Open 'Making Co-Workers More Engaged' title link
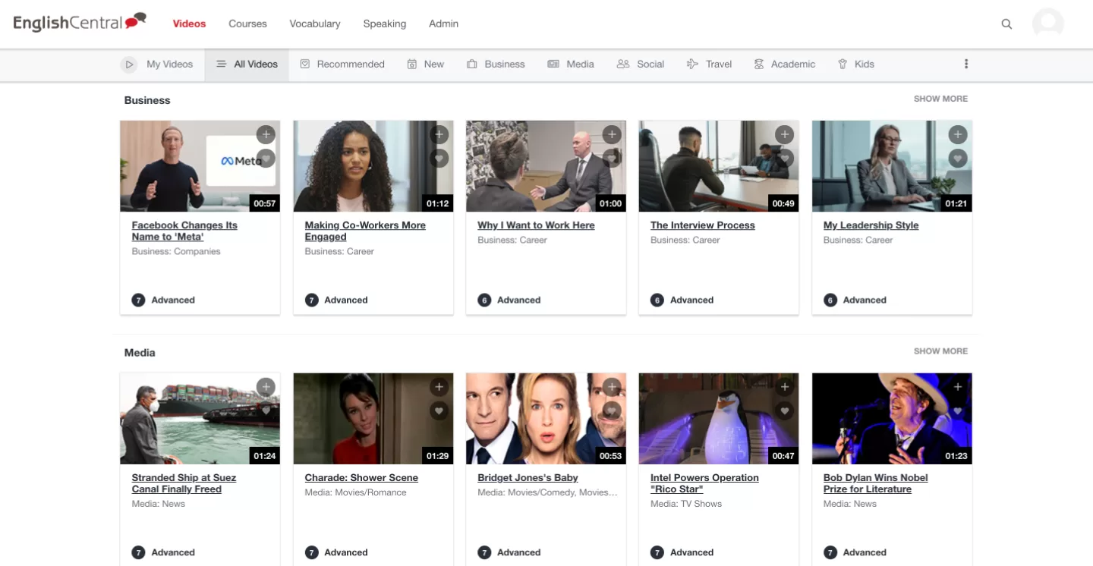 click(x=365, y=231)
